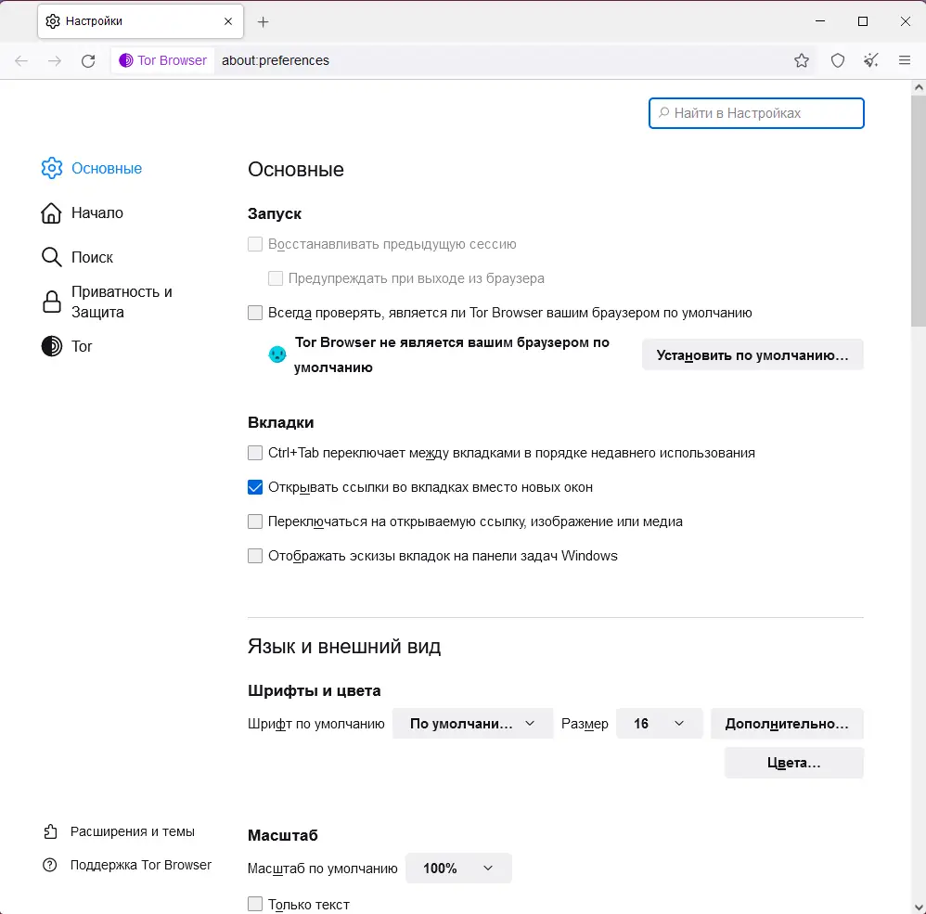Expand the Шрифт по умолчанию dropdown
926x914 pixels.
(x=472, y=724)
